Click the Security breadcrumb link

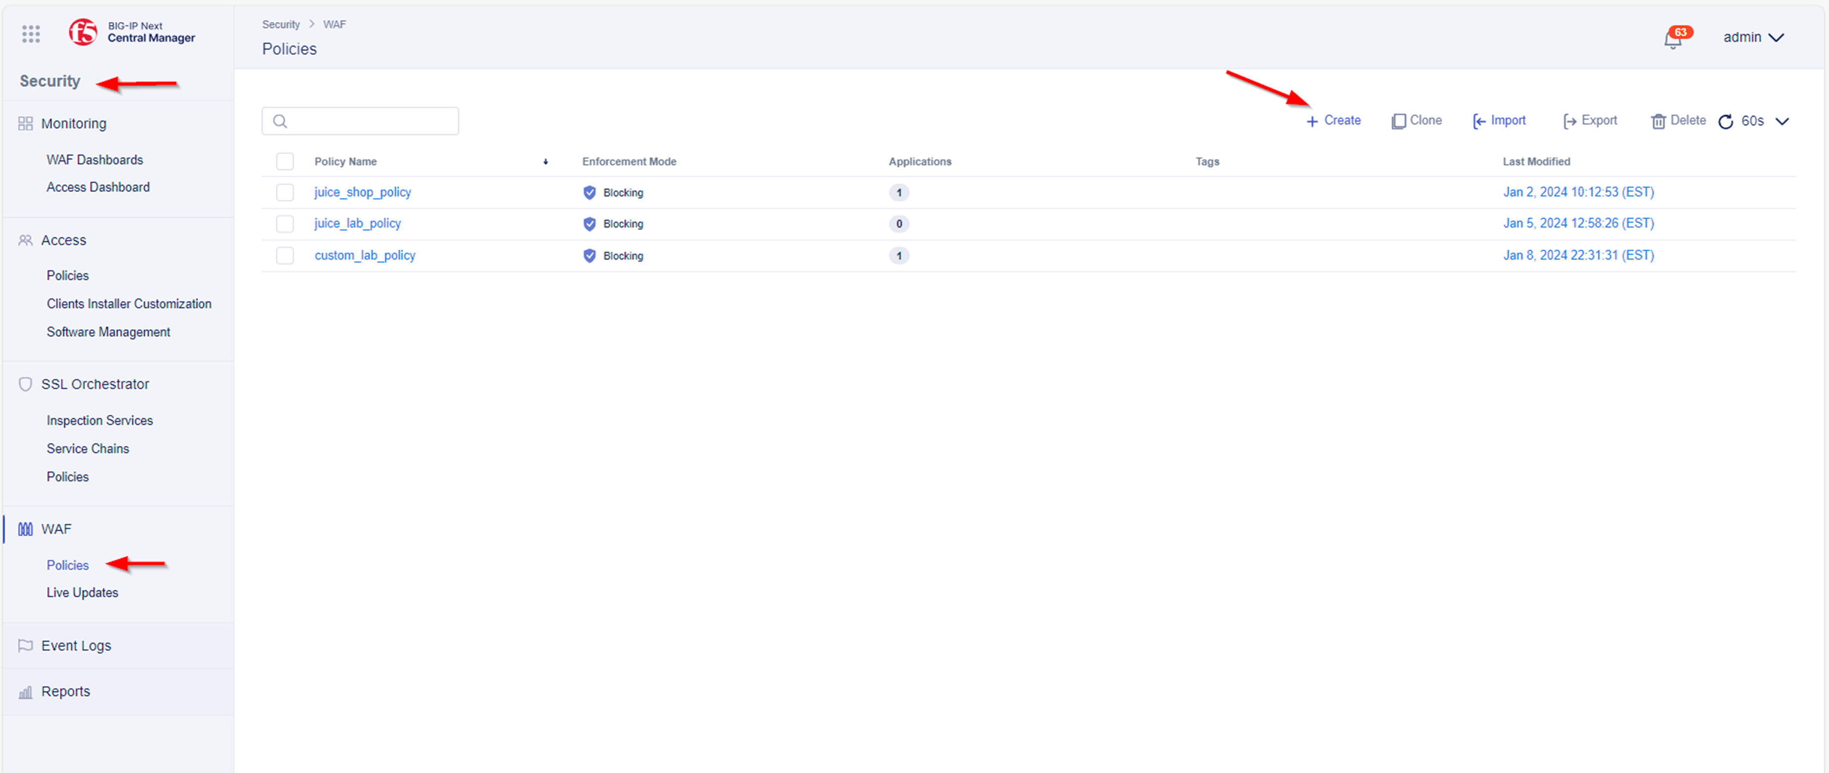pos(281,25)
